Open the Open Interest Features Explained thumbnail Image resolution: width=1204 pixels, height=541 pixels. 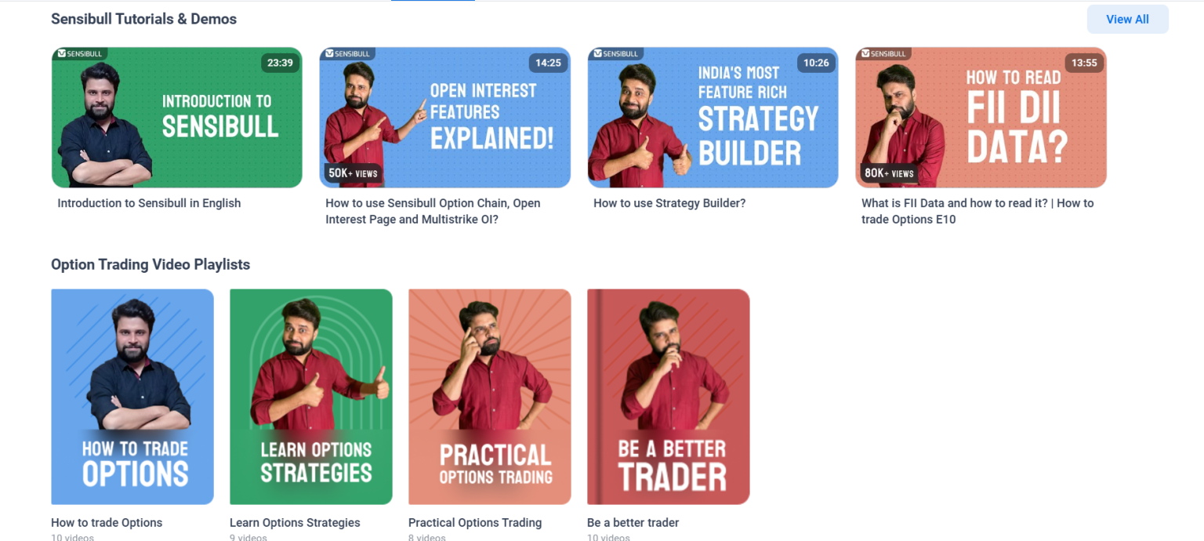click(x=444, y=118)
